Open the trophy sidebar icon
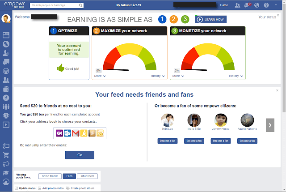Viewport: 286px width, 192px height. [6, 115]
